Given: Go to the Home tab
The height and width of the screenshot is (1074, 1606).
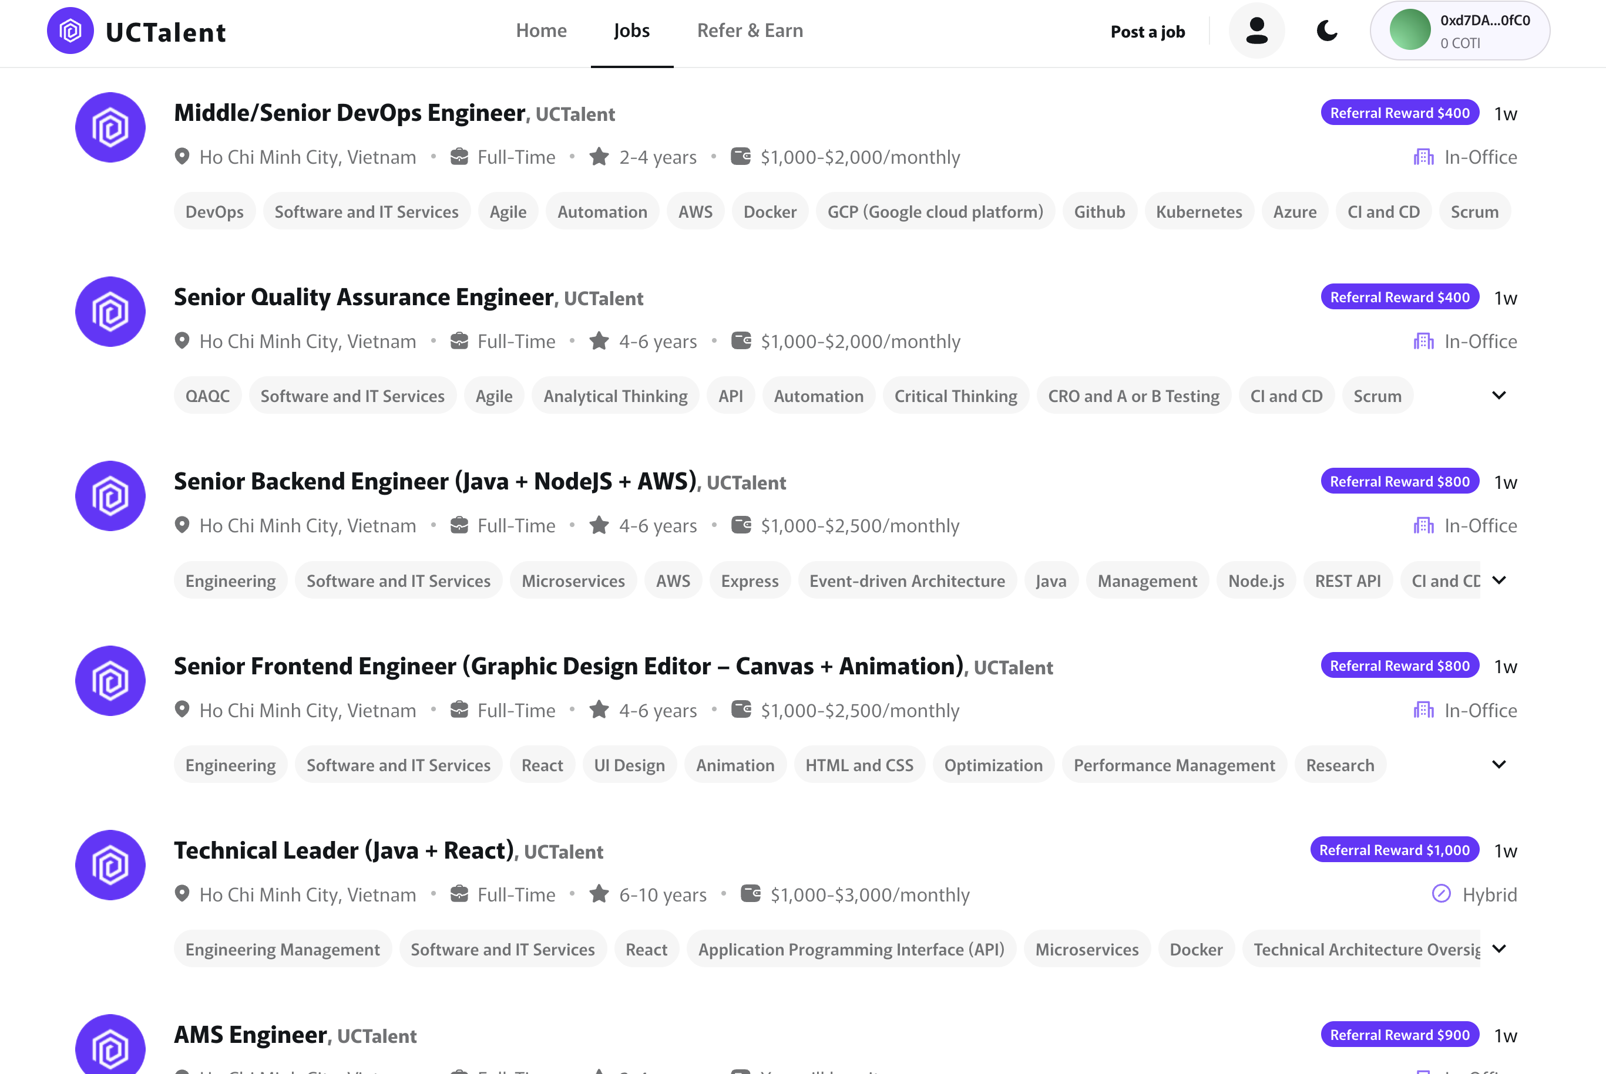Looking at the screenshot, I should coord(541,31).
